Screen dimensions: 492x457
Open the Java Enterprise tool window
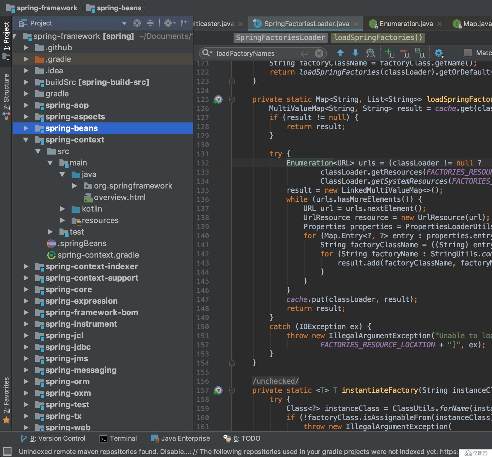(x=180, y=438)
